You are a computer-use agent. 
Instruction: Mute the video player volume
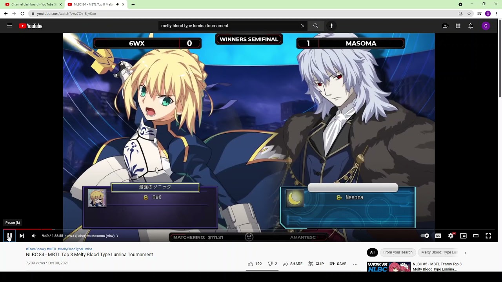point(34,236)
